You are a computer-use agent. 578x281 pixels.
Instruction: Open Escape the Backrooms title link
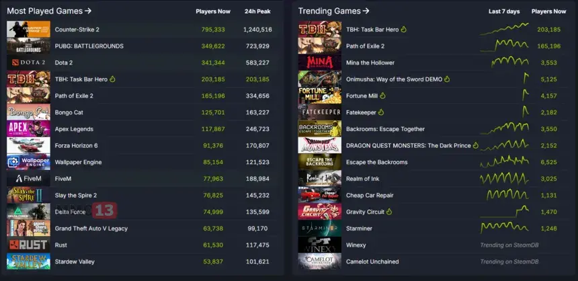(x=377, y=162)
